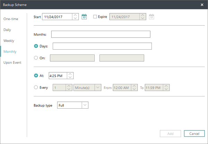Click the Months label
Image resolution: width=208 pixels, height=144 pixels.
tap(40, 34)
